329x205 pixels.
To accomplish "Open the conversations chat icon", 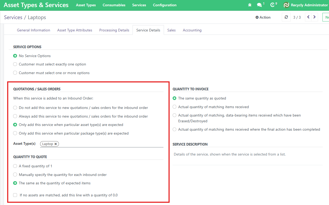I will (x=259, y=5).
